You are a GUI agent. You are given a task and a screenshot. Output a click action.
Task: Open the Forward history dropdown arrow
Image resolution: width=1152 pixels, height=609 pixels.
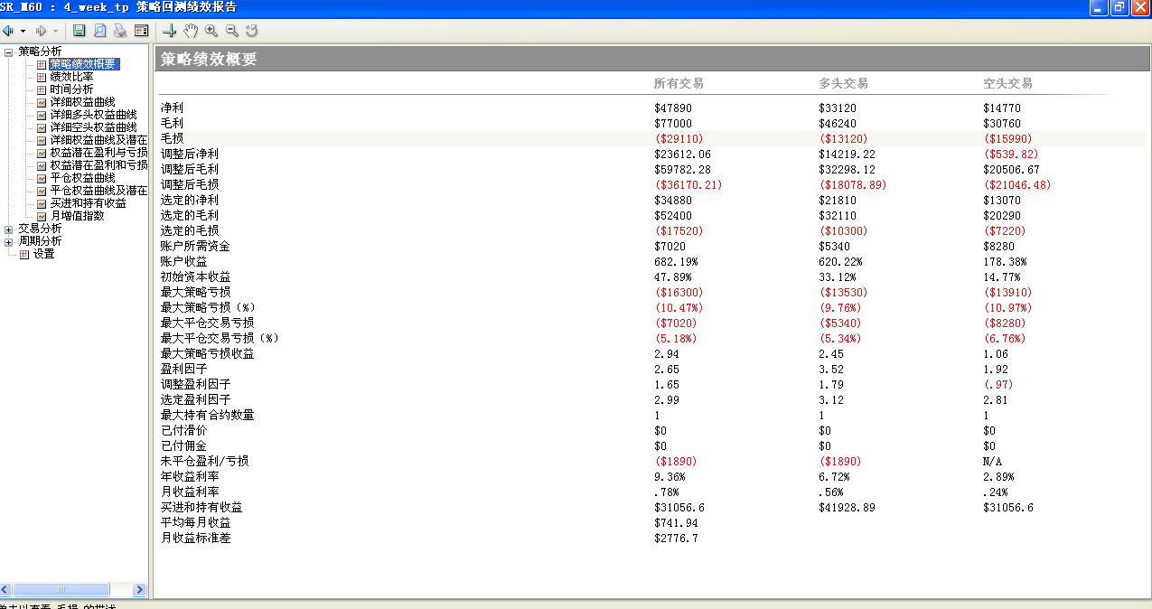coord(55,31)
